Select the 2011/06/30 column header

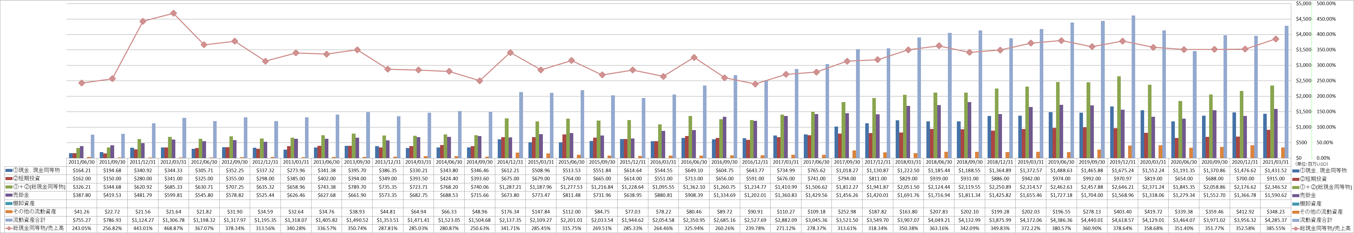click(x=82, y=163)
